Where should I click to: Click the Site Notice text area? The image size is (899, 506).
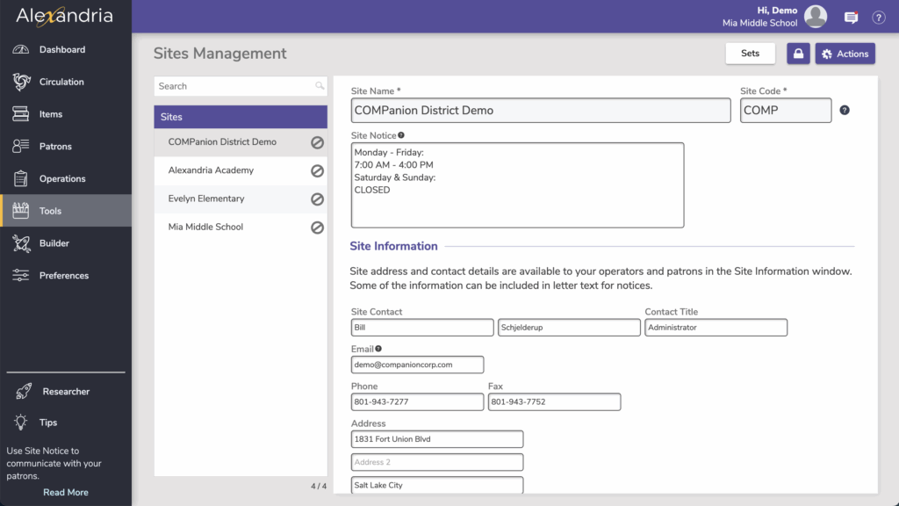[517, 185]
